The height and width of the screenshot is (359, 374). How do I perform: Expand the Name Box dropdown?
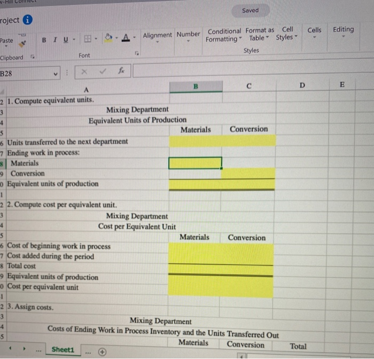56,74
